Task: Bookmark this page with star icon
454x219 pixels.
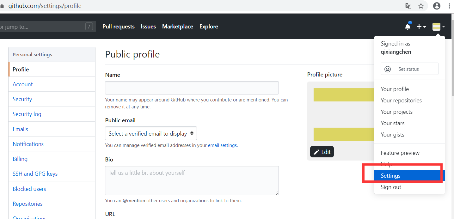Action: point(421,6)
